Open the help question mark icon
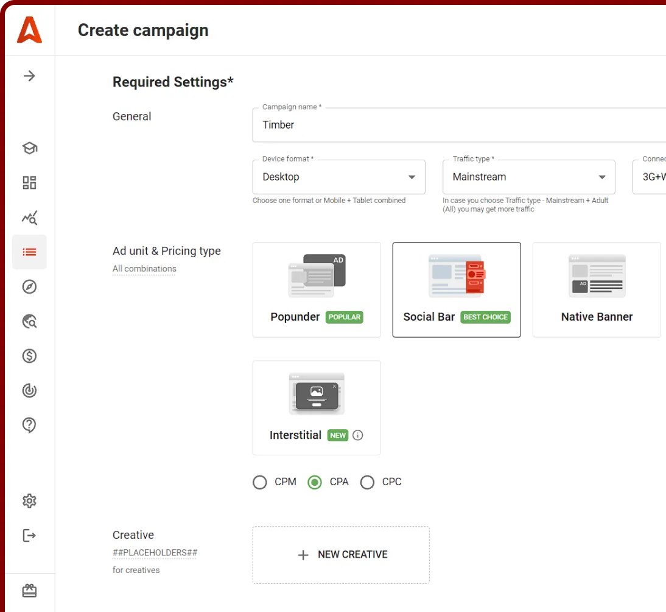 [29, 425]
